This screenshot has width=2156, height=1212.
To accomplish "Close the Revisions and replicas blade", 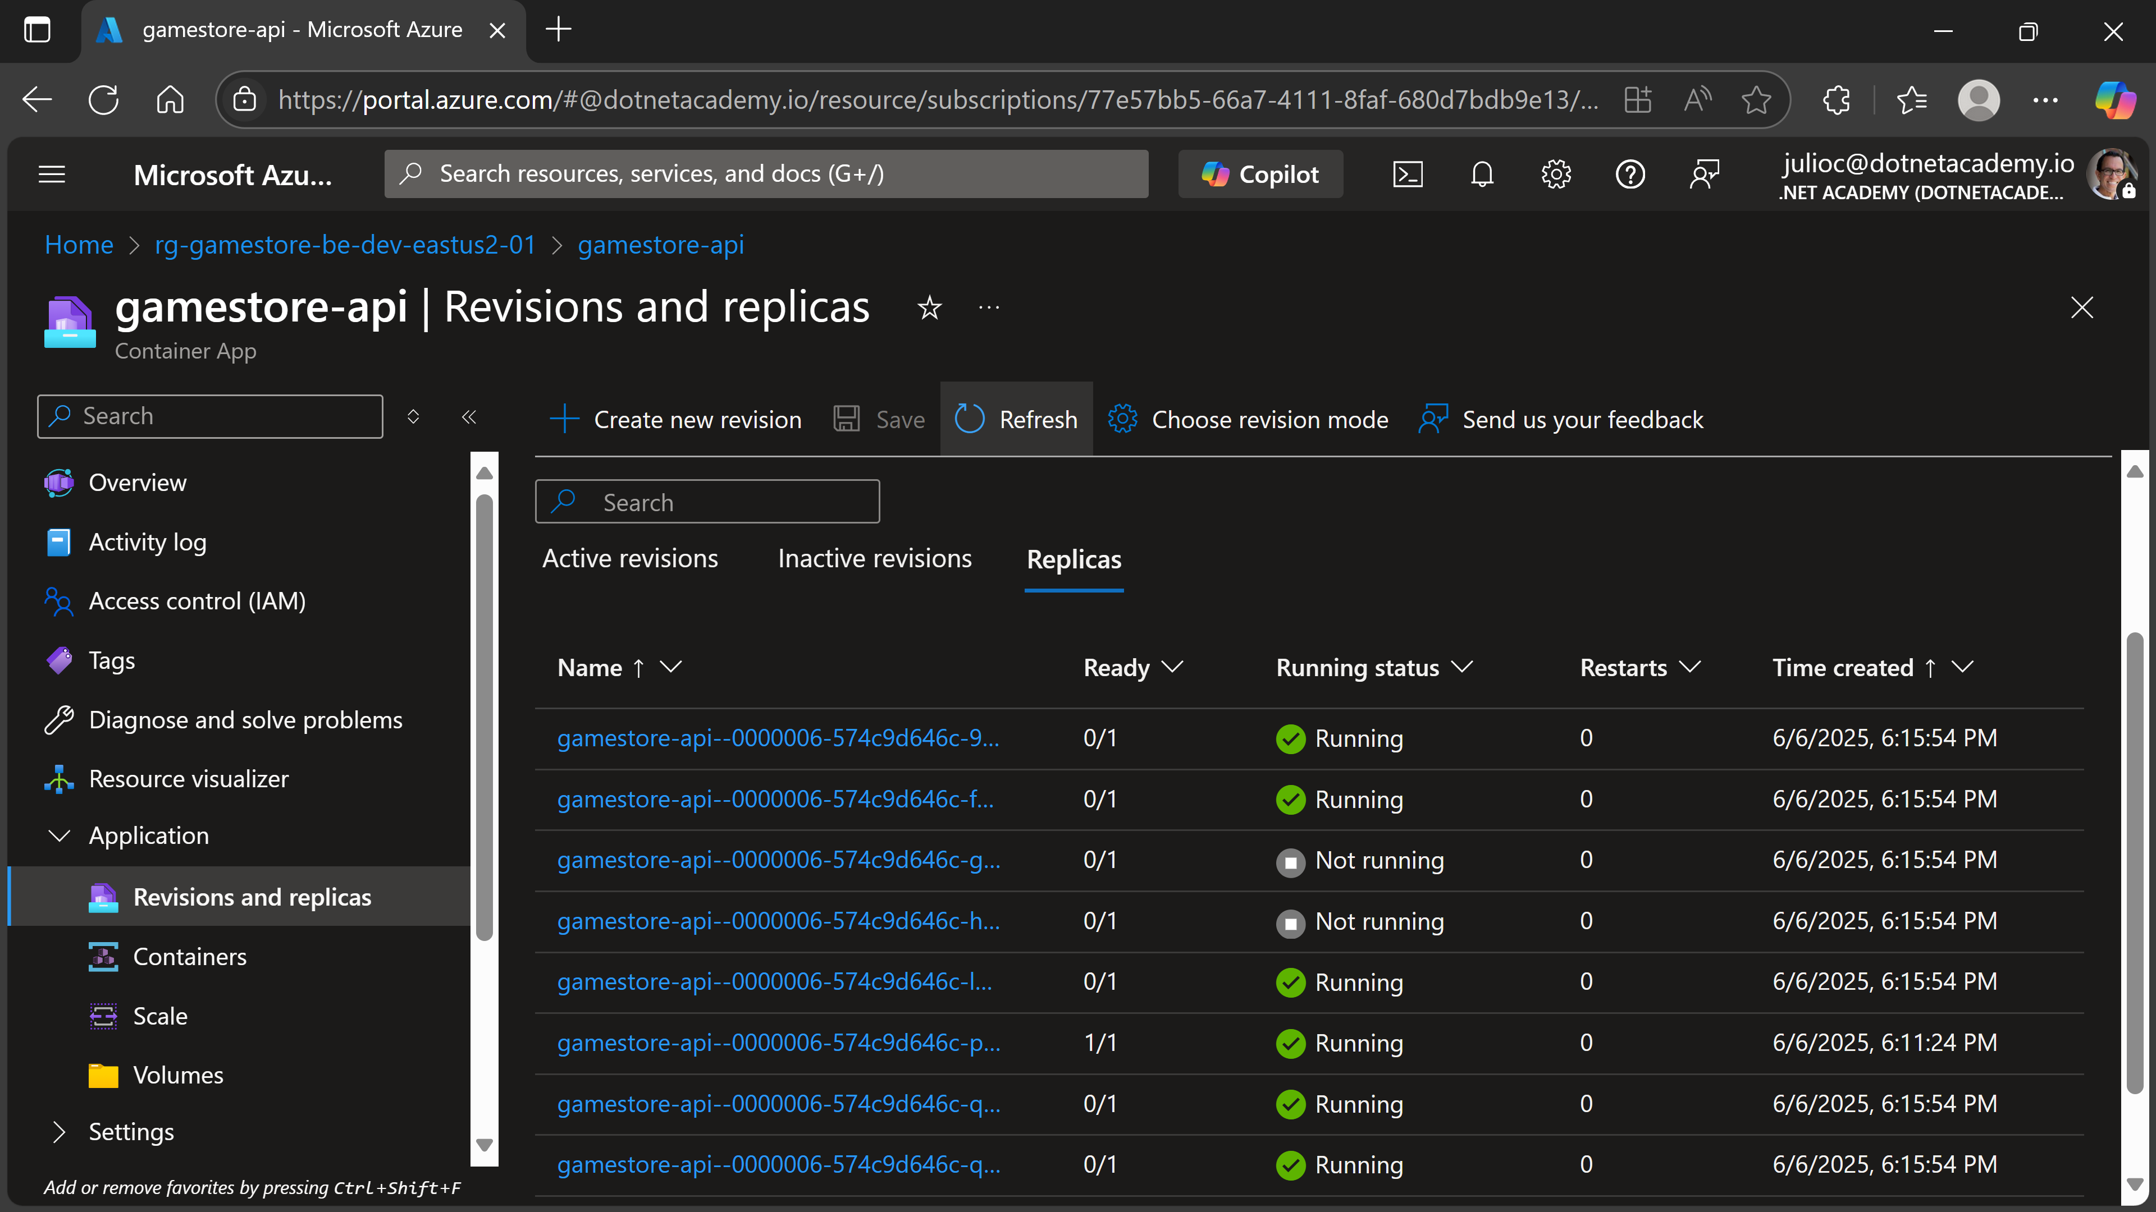I will coord(2081,307).
